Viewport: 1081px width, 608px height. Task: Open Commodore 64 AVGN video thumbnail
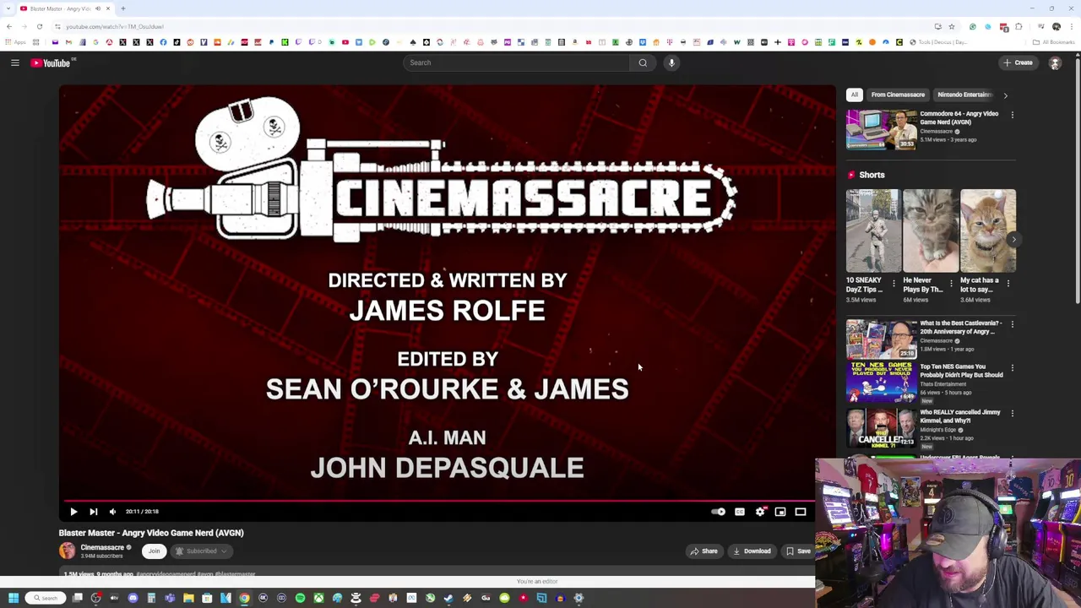point(881,129)
